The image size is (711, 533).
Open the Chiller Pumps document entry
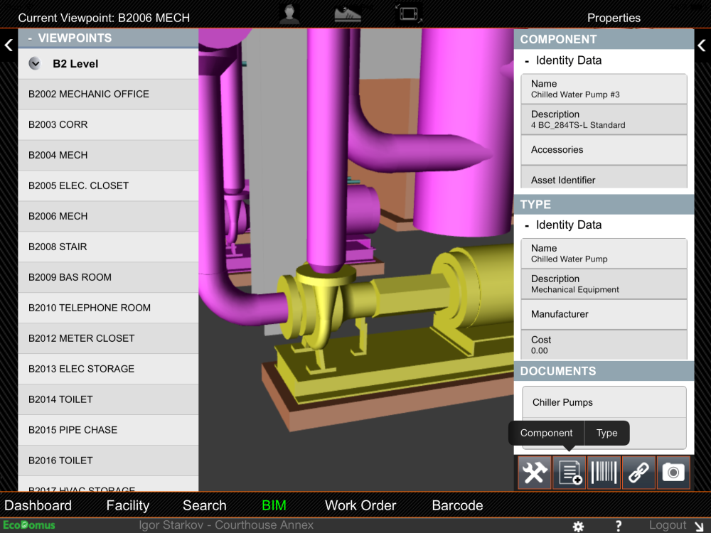603,402
